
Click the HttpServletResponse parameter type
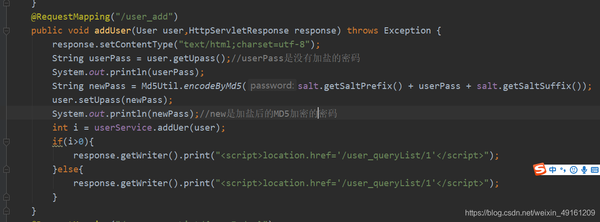(239, 31)
